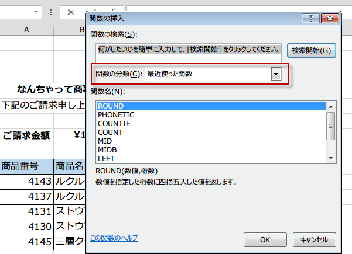The height and width of the screenshot is (254, 352).
Task: Select PHONETIC in the function list
Action: 211,115
